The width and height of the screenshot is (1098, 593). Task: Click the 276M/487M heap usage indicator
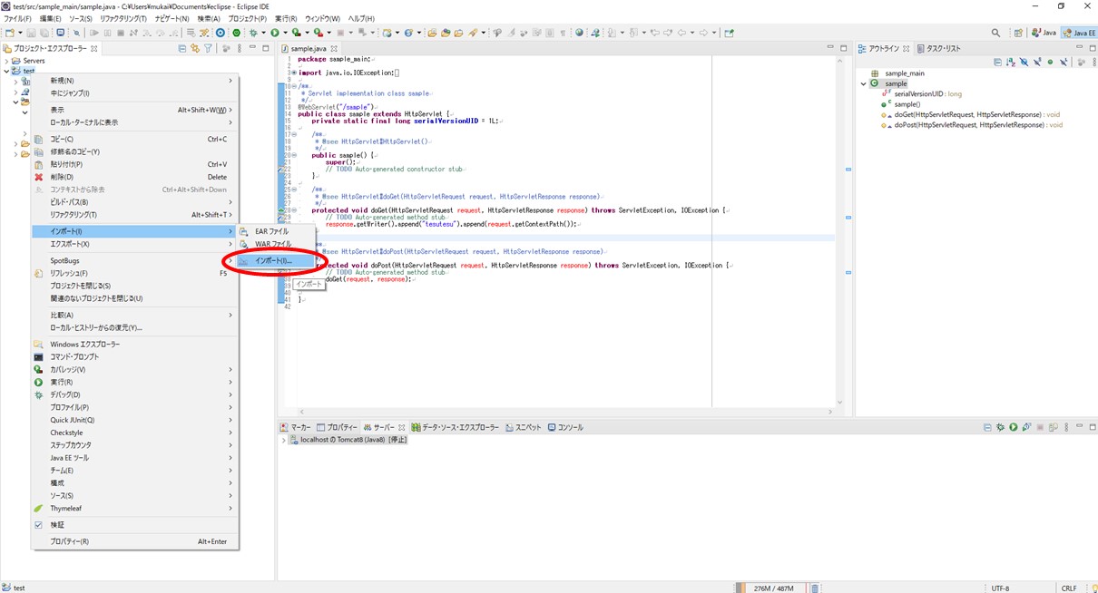click(776, 588)
